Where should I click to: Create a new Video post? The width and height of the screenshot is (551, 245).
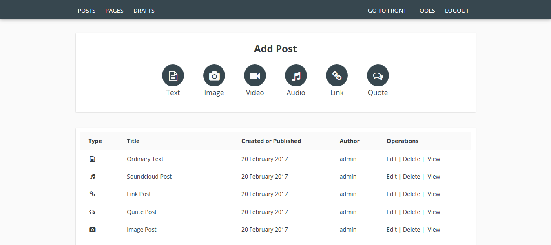point(255,76)
